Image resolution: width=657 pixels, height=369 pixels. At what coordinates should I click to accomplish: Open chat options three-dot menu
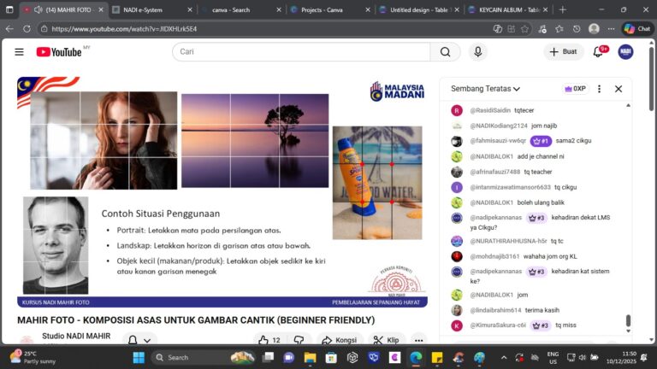tap(599, 89)
